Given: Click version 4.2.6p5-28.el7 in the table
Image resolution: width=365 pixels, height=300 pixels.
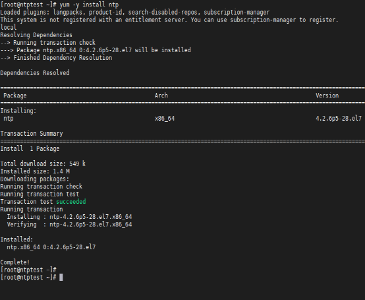Looking at the screenshot, I should [339, 118].
